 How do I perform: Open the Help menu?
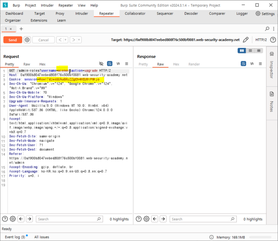coord(94,5)
